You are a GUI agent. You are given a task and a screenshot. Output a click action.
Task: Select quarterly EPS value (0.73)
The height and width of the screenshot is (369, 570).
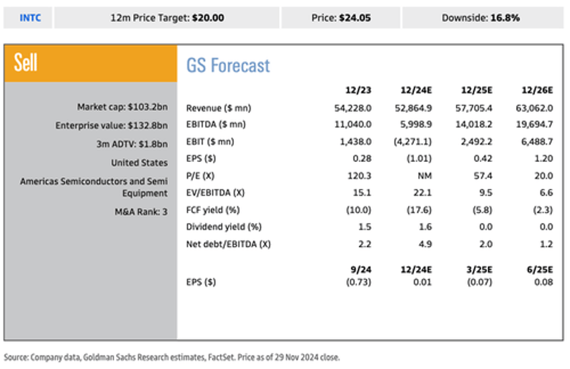(358, 282)
